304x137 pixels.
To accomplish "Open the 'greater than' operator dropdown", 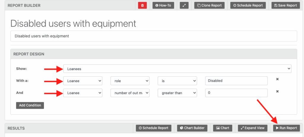I will (177, 93).
